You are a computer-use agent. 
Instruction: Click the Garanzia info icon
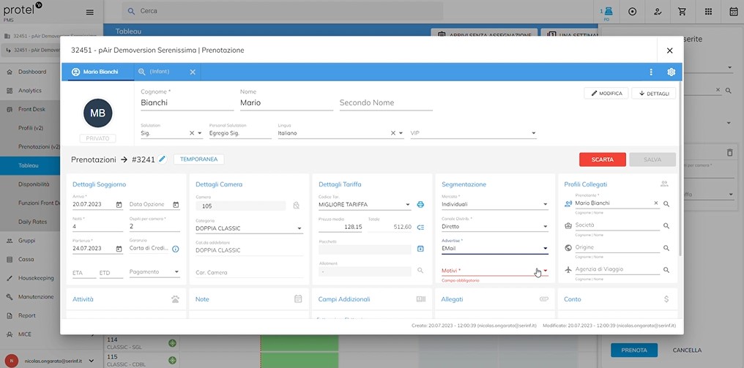click(x=176, y=249)
